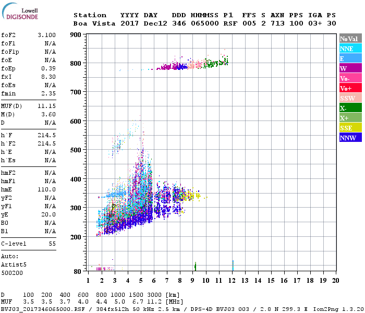Viewport: 365px width, 313px height.
Task: Click the 5 MHz frequency axis label
Action: (141, 281)
